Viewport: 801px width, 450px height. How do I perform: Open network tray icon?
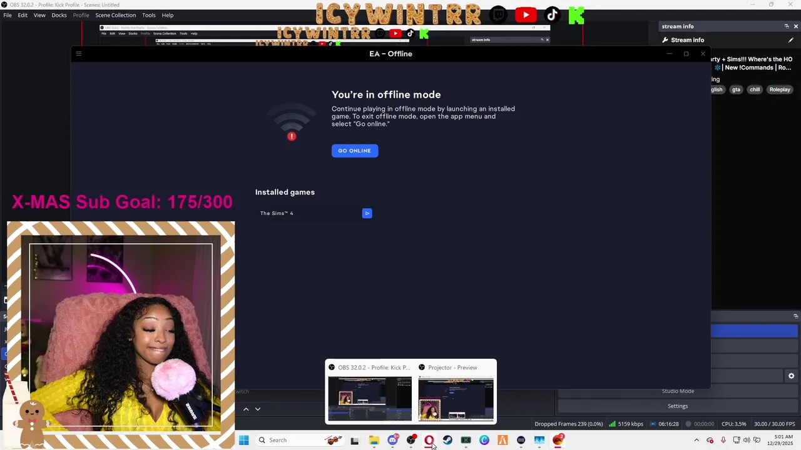pyautogui.click(x=737, y=440)
